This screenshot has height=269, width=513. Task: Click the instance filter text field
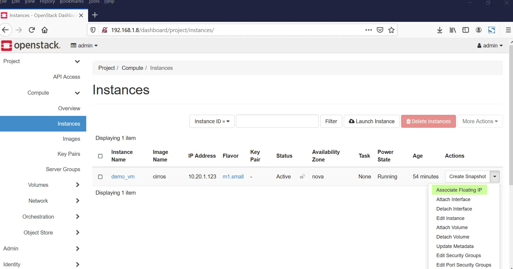click(277, 121)
